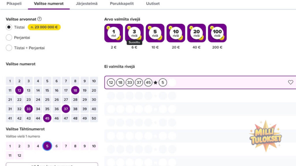The height and width of the screenshot is (166, 296).
Task: Click the heart favorite icon on selected row
Action: 291,82
